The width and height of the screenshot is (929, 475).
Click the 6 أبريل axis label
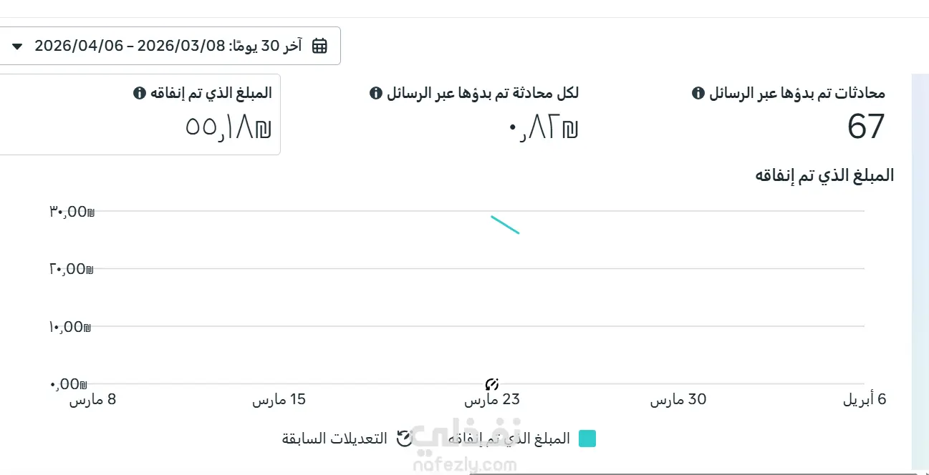865,399
